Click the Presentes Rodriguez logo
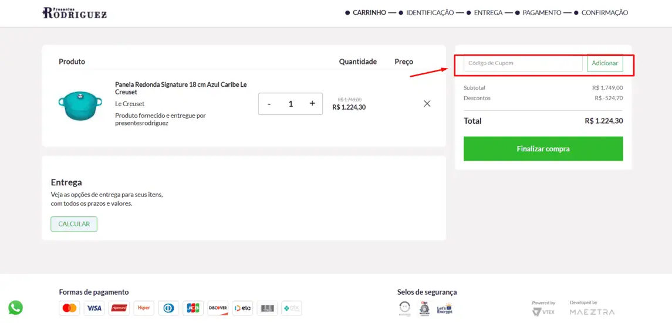This screenshot has height=323, width=672. click(75, 13)
